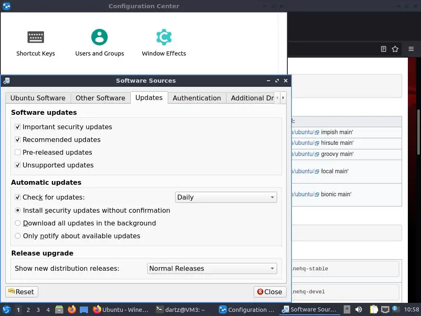Open the removable media eject tray icon
The image size is (421, 316).
[x=347, y=309]
